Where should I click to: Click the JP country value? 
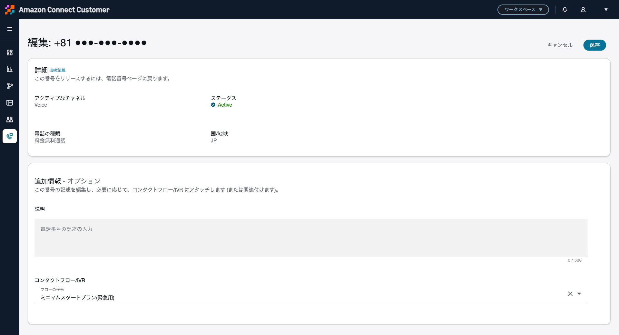(x=214, y=140)
